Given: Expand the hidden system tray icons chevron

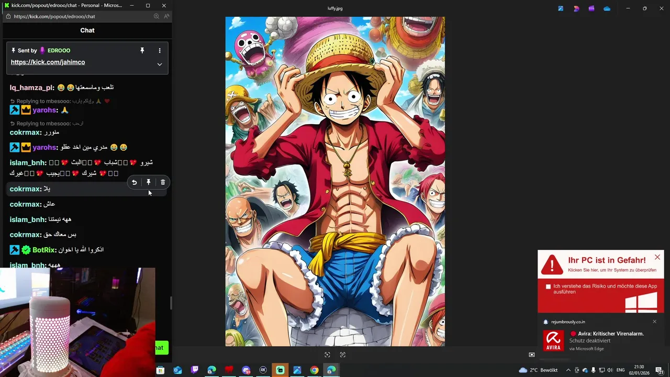Looking at the screenshot, I should (568, 370).
